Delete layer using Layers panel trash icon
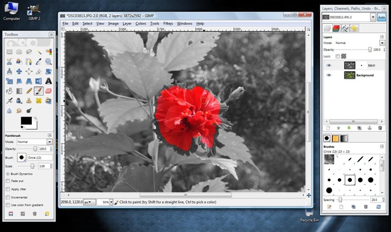Viewport: 391px width, 232px height. 380,128
